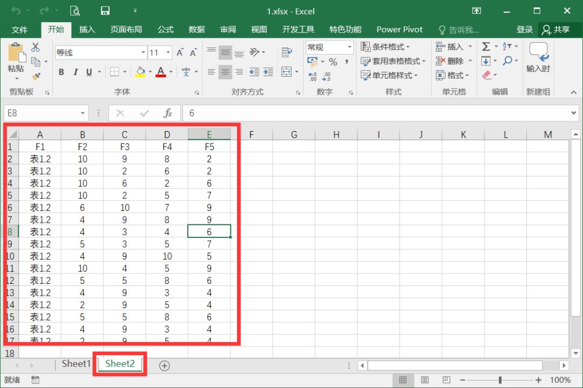Image resolution: width=583 pixels, height=388 pixels.
Task: Click Merge and Center icon
Action: 287,72
